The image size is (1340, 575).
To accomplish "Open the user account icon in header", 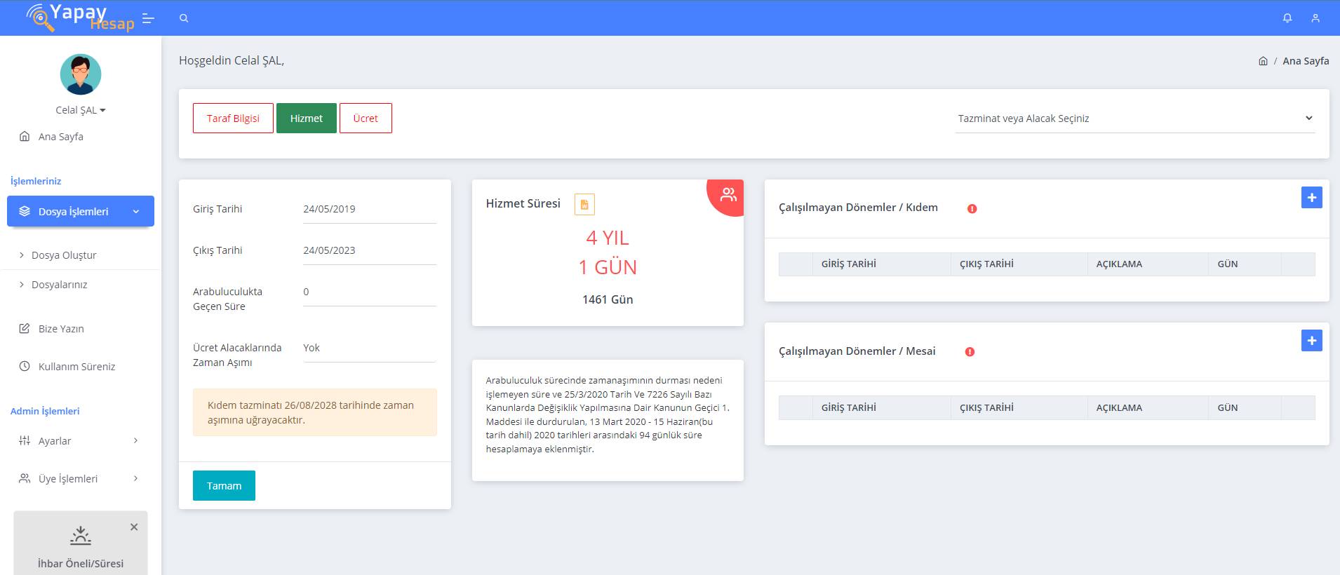I will [1315, 18].
